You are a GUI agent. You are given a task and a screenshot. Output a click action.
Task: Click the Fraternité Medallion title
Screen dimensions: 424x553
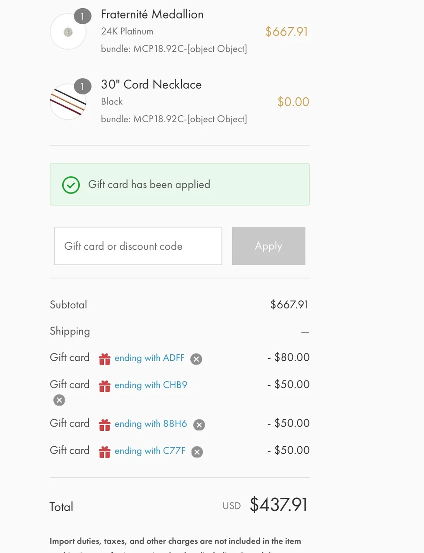tap(152, 14)
